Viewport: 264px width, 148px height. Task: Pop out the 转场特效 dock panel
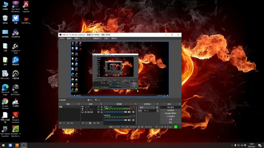coord(158,104)
